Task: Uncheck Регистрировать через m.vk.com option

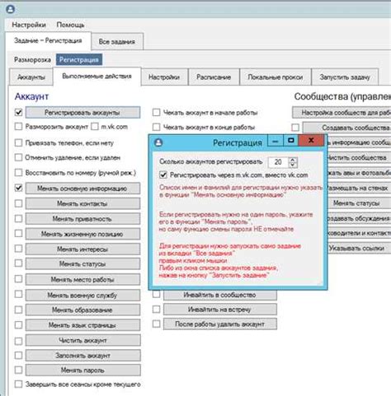Action: tap(163, 175)
